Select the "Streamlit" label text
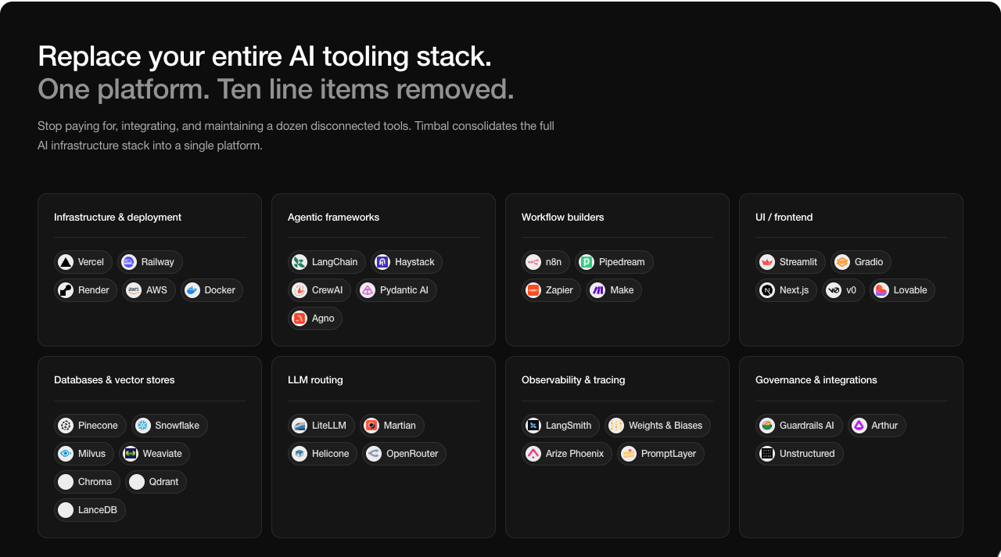 point(798,262)
